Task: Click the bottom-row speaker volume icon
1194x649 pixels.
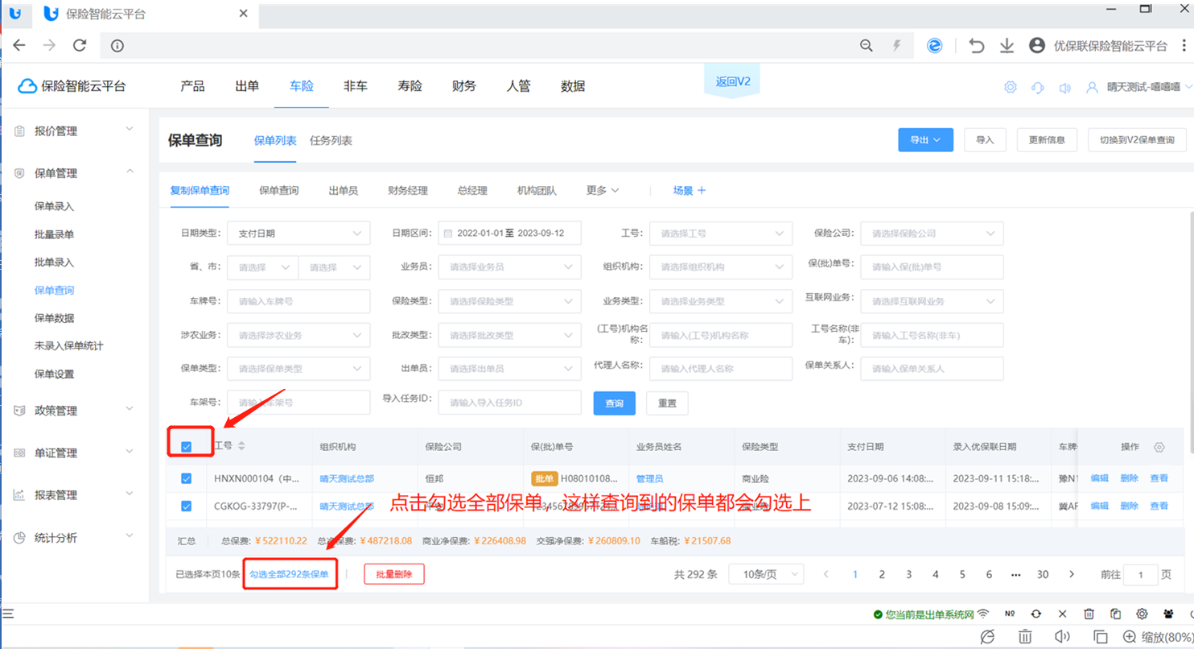Action: (1062, 636)
